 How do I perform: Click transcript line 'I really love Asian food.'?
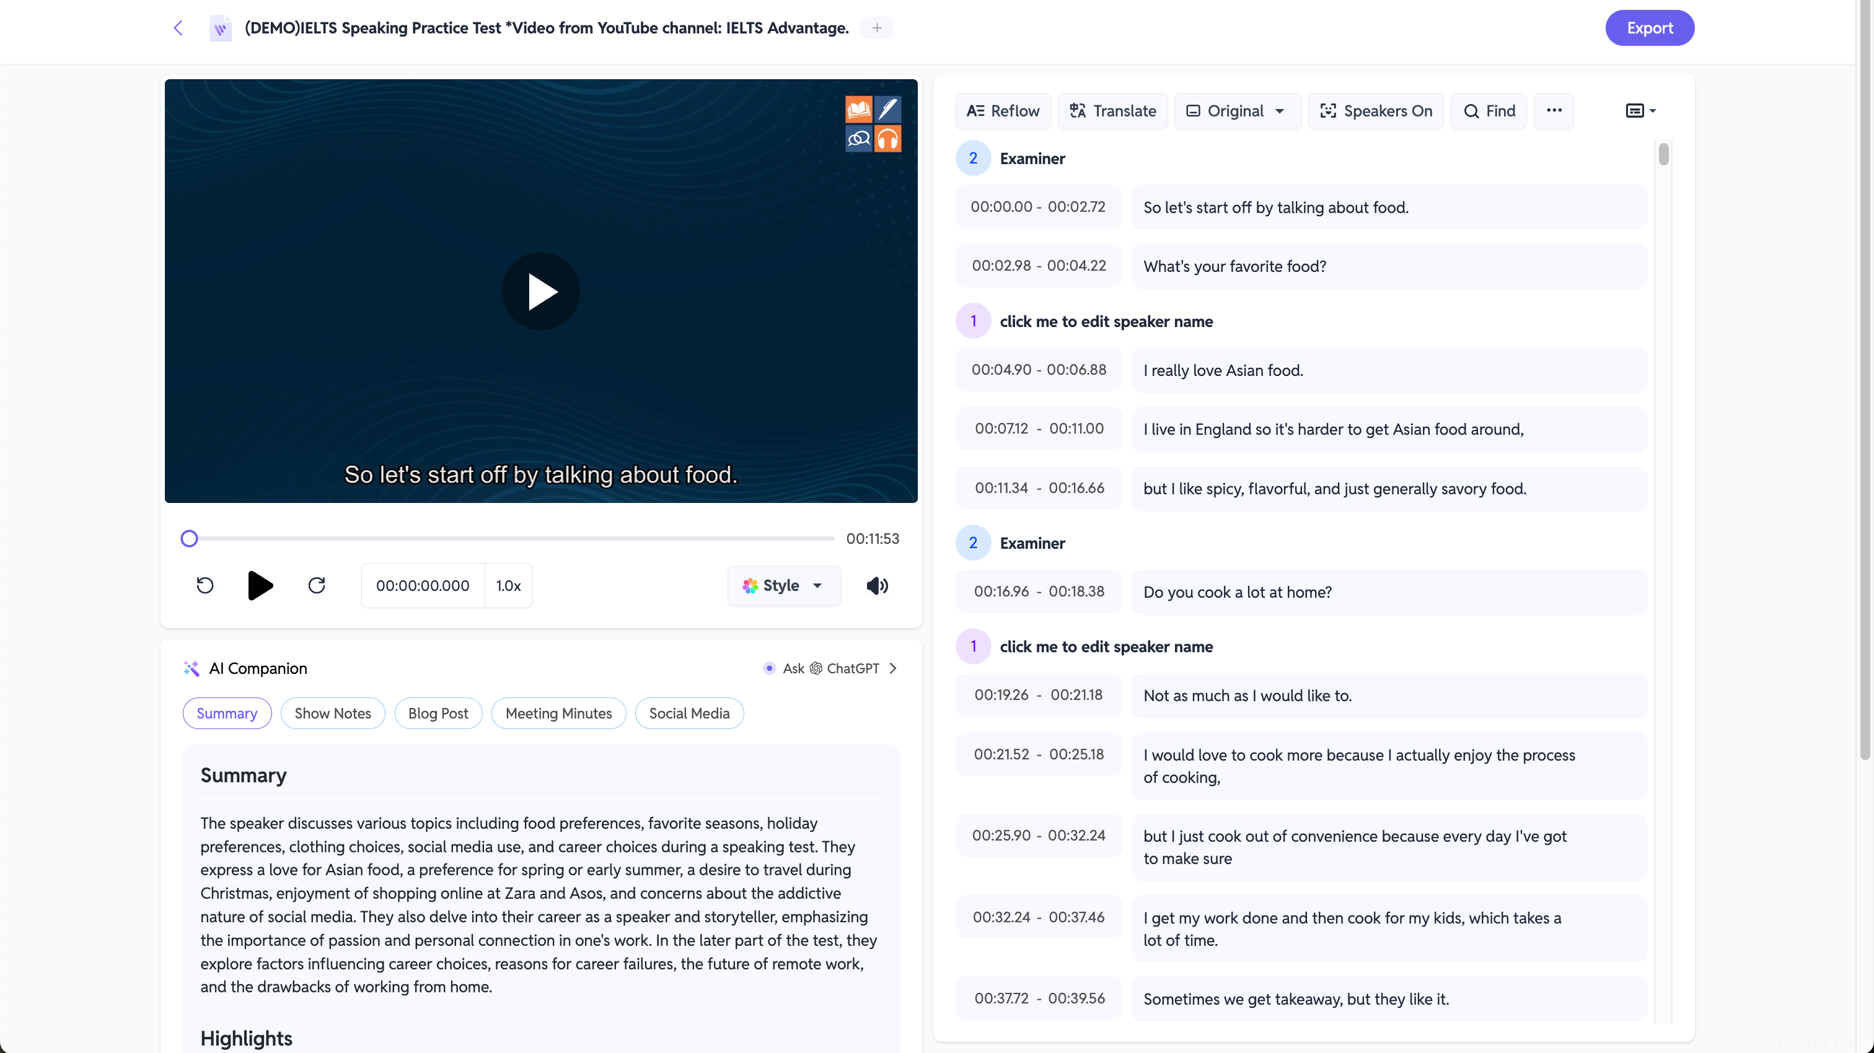click(1389, 370)
